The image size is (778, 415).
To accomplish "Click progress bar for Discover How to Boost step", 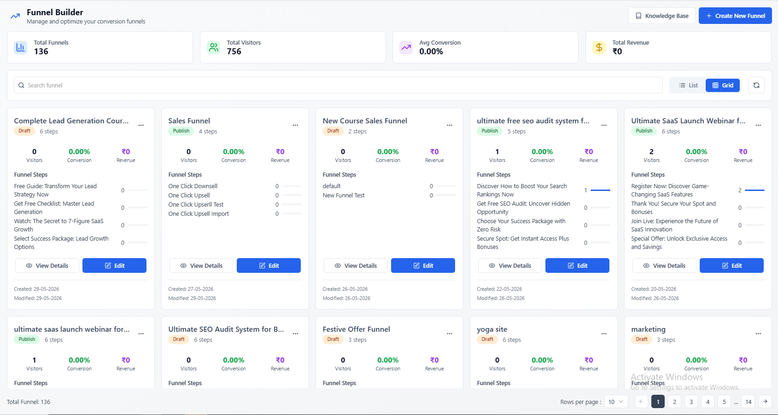I will click(x=600, y=190).
